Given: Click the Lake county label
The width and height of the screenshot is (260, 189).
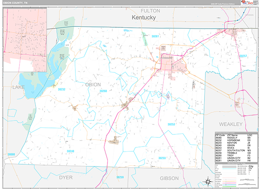Looking at the screenshot, I should (18, 88).
